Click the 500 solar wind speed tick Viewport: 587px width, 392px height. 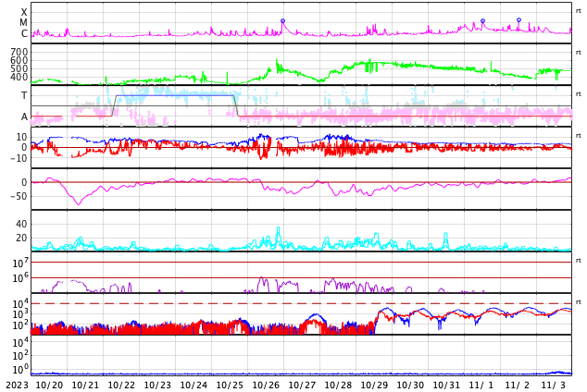point(19,68)
